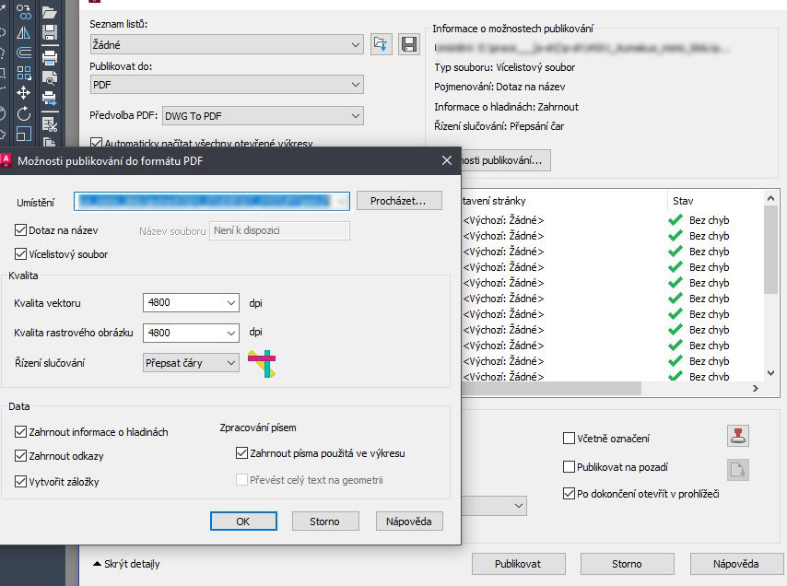The height and width of the screenshot is (586, 787).
Task: Select the Move tool crossed-arrows icon
Action: point(24,93)
